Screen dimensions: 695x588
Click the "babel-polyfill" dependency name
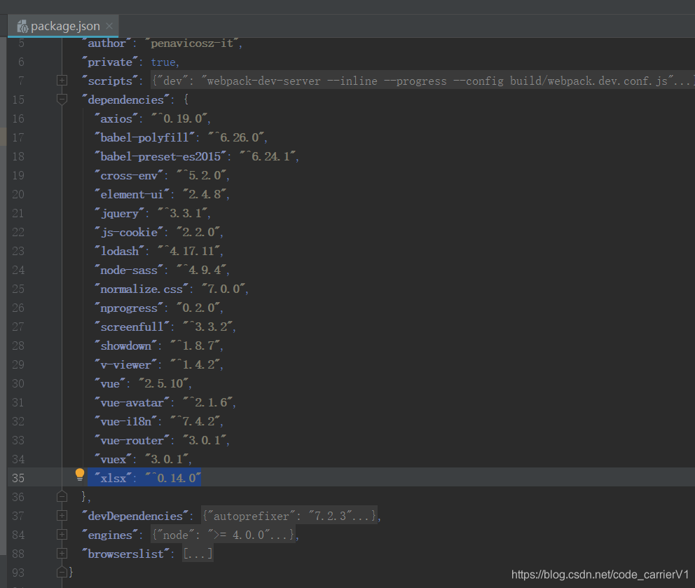click(x=144, y=137)
